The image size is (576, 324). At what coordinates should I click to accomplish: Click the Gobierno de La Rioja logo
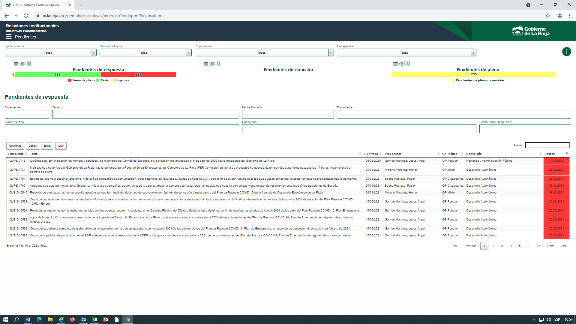[531, 31]
